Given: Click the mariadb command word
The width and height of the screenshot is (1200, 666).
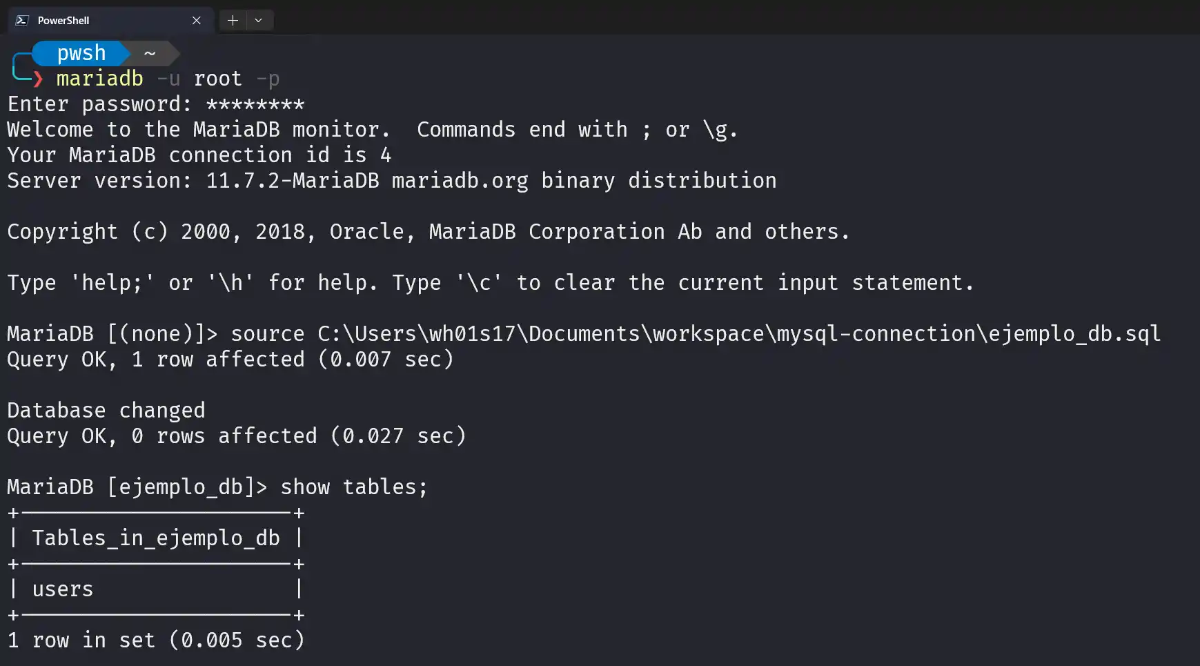Looking at the screenshot, I should coord(99,79).
